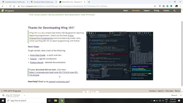The height and width of the screenshot is (103, 183).
Task: Open File Explorer from the taskbar
Action: 55,100
